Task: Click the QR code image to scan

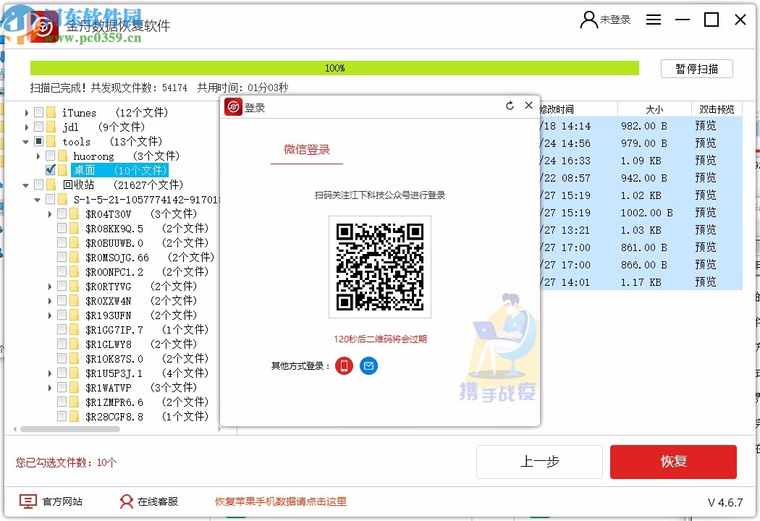Action: point(379,266)
